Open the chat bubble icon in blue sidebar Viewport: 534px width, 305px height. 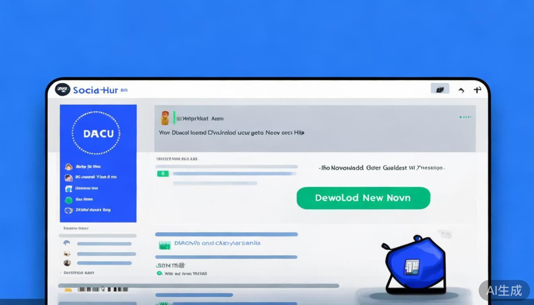tap(69, 210)
